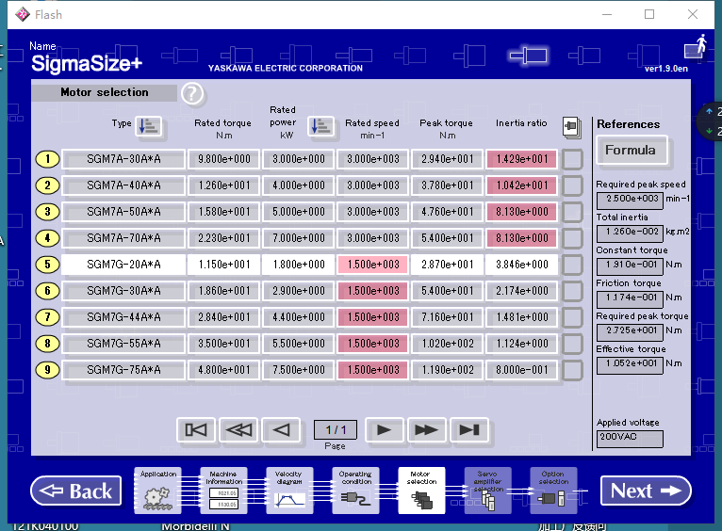The width and height of the screenshot is (722, 531).
Task: Click inertia ratio cell 1.429e+001
Action: [521, 159]
